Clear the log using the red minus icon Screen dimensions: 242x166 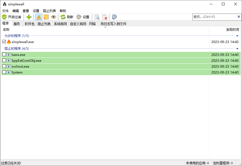click(x=104, y=17)
